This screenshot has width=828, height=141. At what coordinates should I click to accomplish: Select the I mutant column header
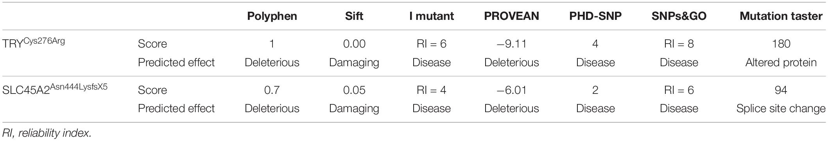pyautogui.click(x=432, y=16)
